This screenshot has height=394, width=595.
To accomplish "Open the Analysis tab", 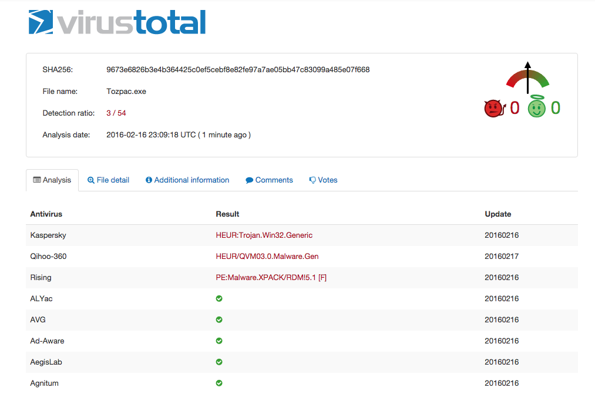I will point(52,180).
